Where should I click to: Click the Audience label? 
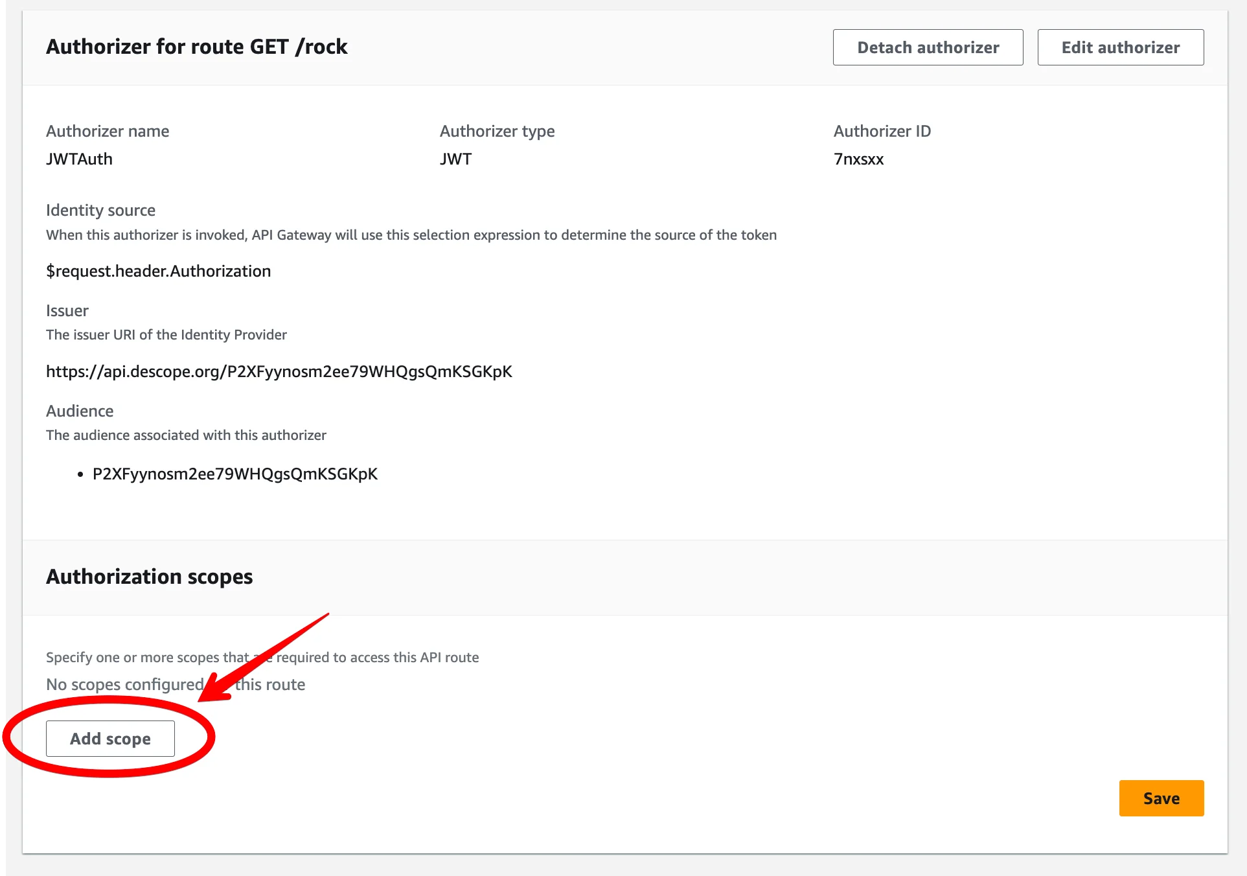pyautogui.click(x=80, y=411)
